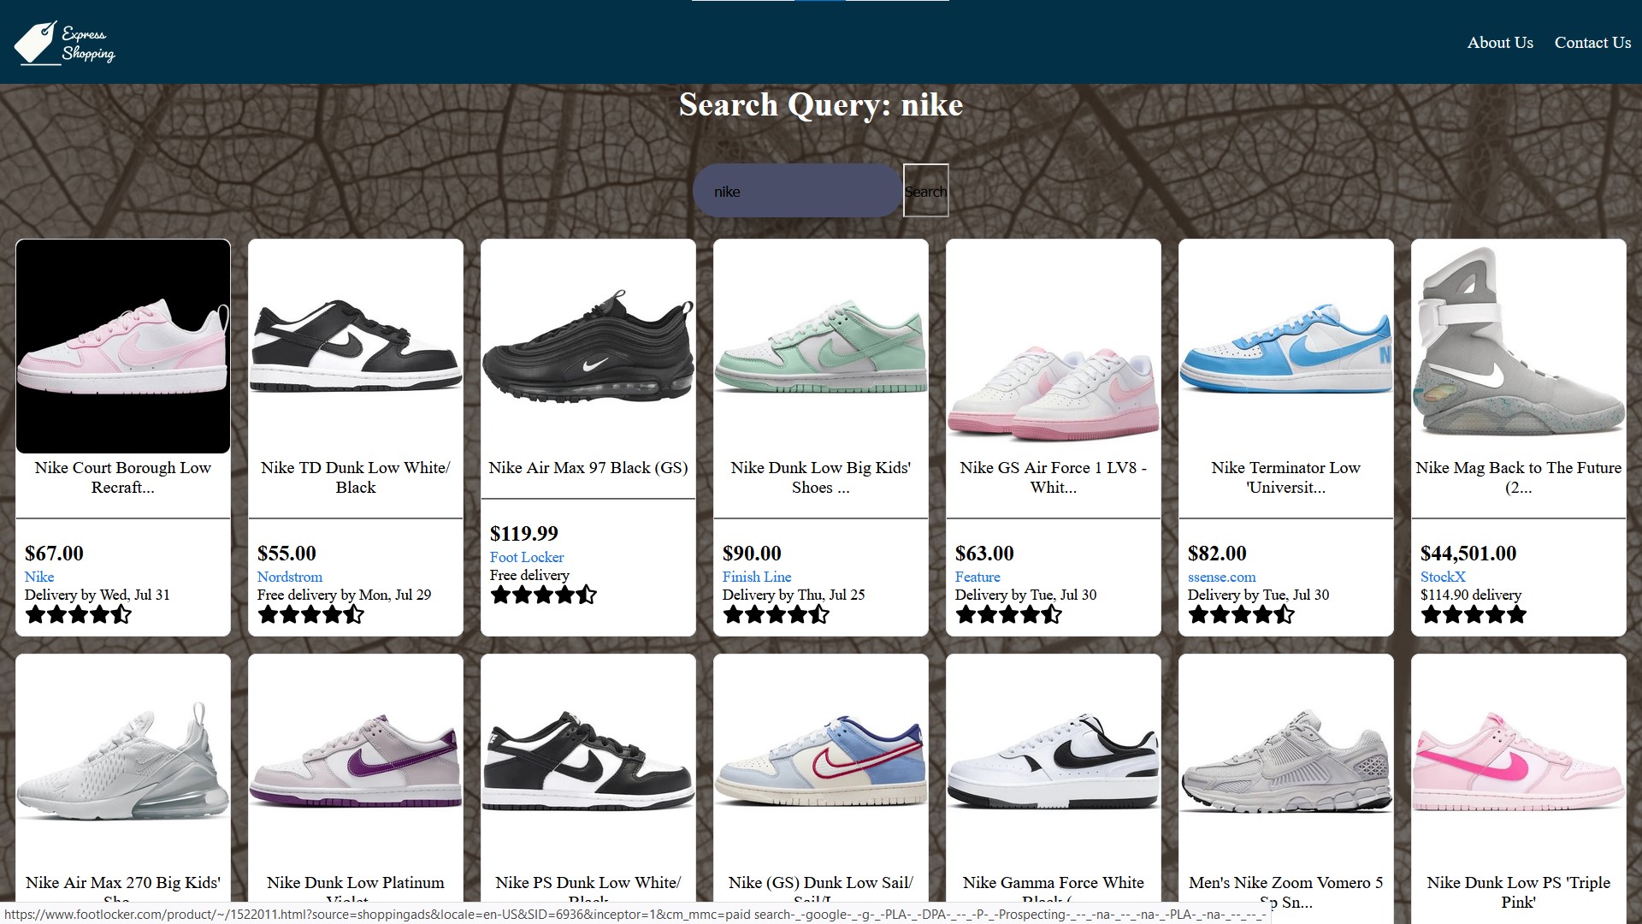Select Free delivery by Mon, Jul 29 text
Image resolution: width=1642 pixels, height=924 pixels.
coord(345,595)
